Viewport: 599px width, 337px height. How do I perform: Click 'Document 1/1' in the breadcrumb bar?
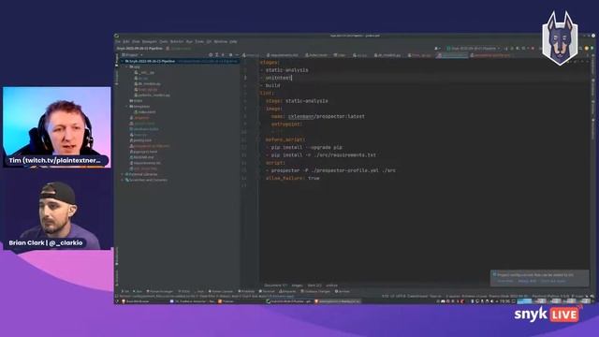275,286
